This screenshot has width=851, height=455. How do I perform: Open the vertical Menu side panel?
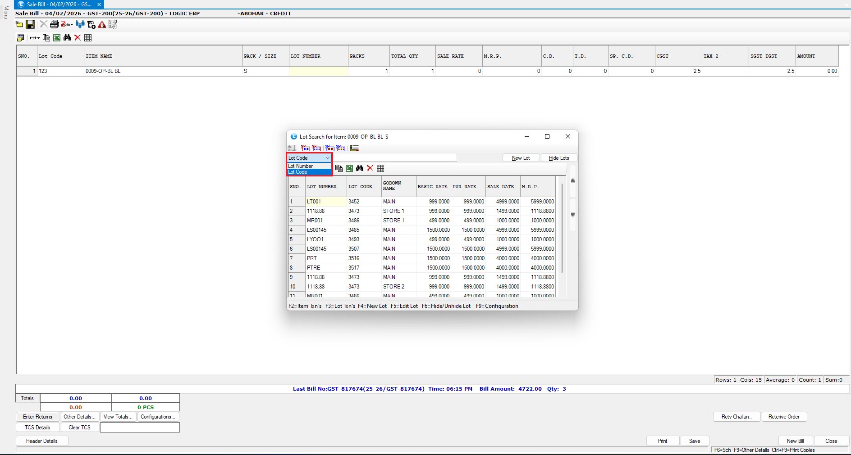point(6,13)
